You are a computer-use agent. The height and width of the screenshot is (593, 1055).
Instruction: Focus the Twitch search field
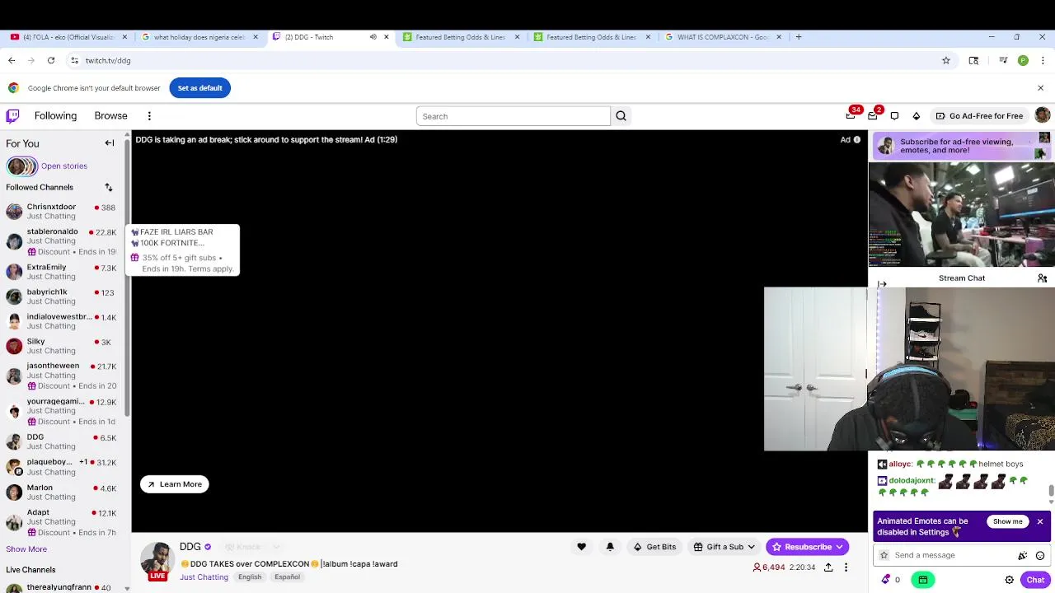pos(513,116)
